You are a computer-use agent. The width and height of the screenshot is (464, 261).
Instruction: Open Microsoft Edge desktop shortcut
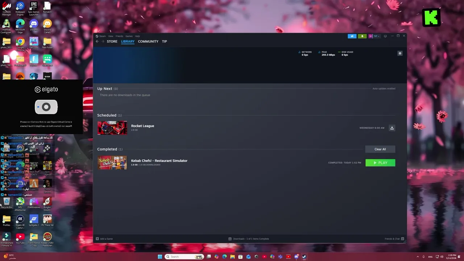(20, 26)
